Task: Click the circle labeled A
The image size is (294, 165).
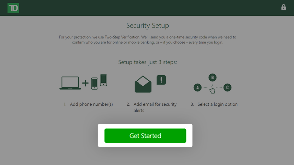Action: (197, 88)
